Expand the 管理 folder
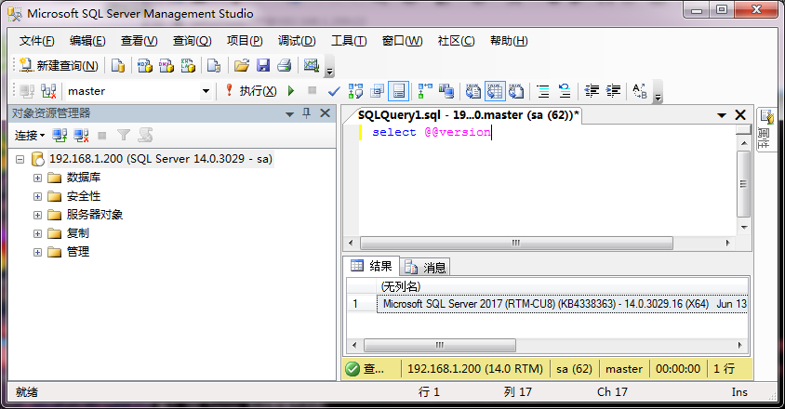 click(x=37, y=252)
